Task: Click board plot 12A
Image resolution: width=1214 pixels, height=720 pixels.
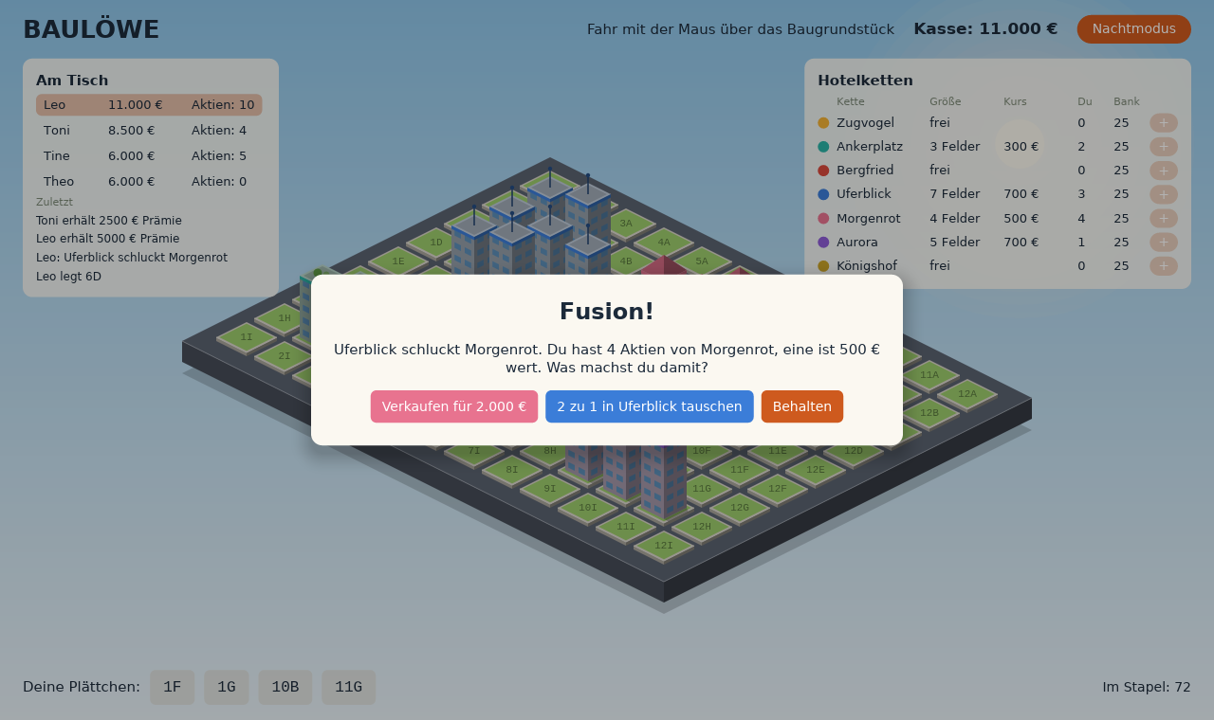Action: 967,394
